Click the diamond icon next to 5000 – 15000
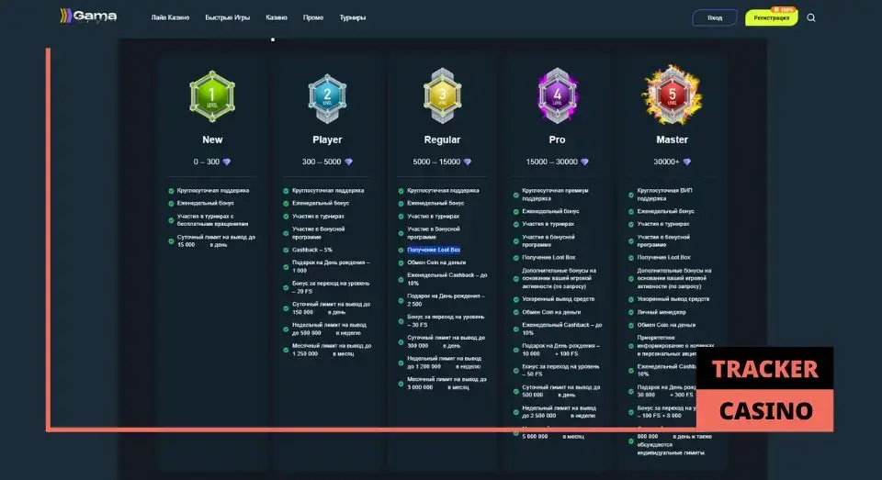The height and width of the screenshot is (480, 882). pyautogui.click(x=467, y=162)
